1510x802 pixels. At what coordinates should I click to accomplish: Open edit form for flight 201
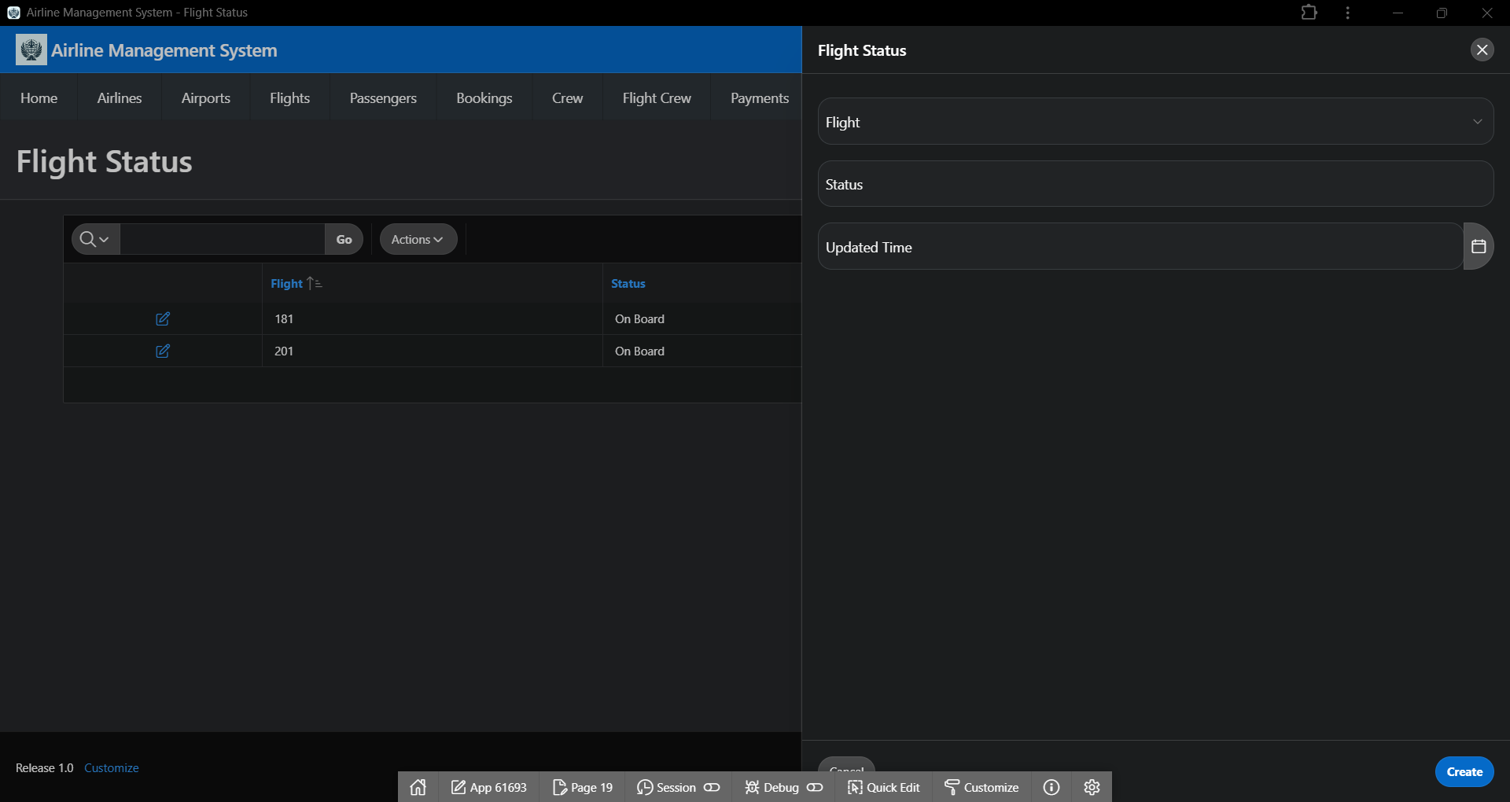[x=163, y=351]
